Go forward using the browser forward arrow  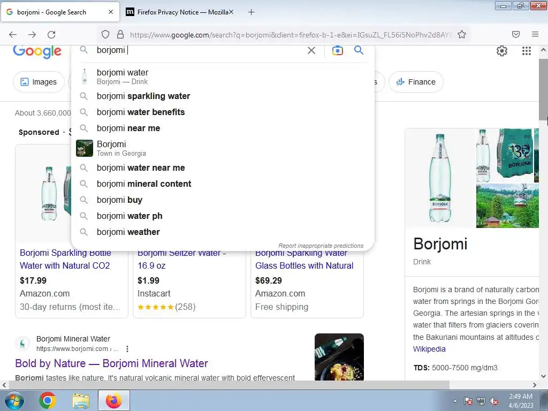coord(32,34)
